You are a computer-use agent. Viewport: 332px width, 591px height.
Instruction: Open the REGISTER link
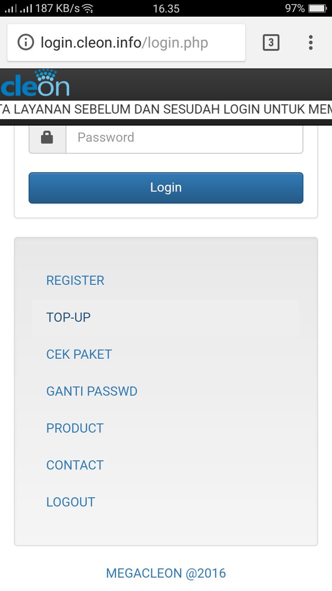75,280
